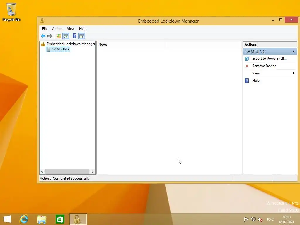Click the padlock icon in title bar

pyautogui.click(x=42, y=21)
